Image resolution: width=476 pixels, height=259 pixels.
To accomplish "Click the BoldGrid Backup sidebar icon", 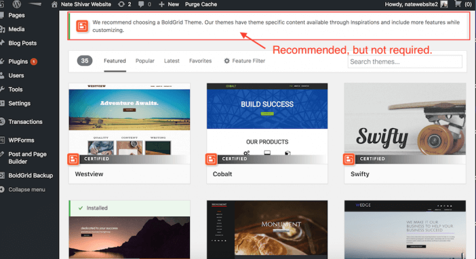I will tap(2, 176).
